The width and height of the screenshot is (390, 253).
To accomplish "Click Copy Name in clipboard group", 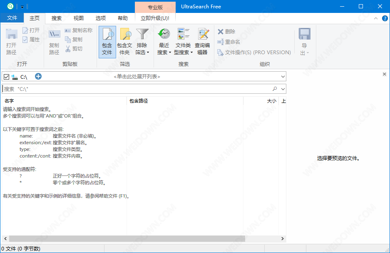I will coord(78,30).
